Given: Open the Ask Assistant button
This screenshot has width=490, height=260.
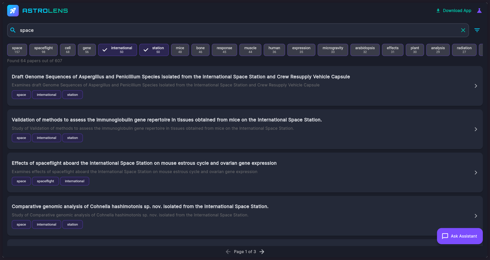Looking at the screenshot, I should click(x=460, y=236).
